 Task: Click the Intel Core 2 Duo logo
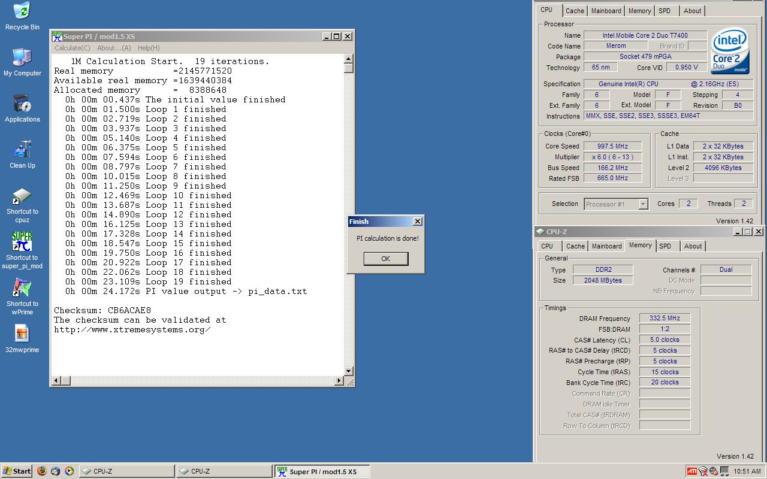(x=730, y=50)
